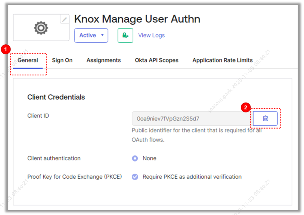Click the Client authentication label
The image size is (304, 215).
(54, 158)
